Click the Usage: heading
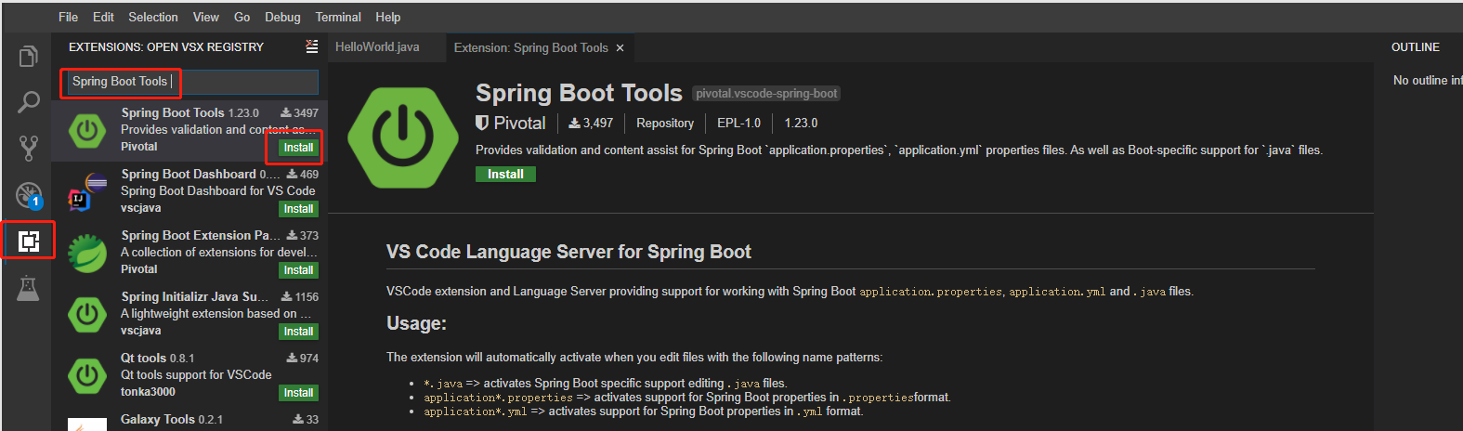 416,323
